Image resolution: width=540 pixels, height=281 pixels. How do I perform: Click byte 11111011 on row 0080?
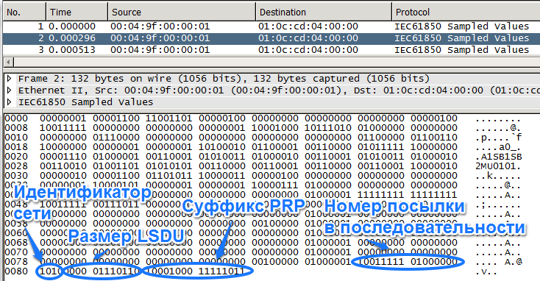click(221, 271)
